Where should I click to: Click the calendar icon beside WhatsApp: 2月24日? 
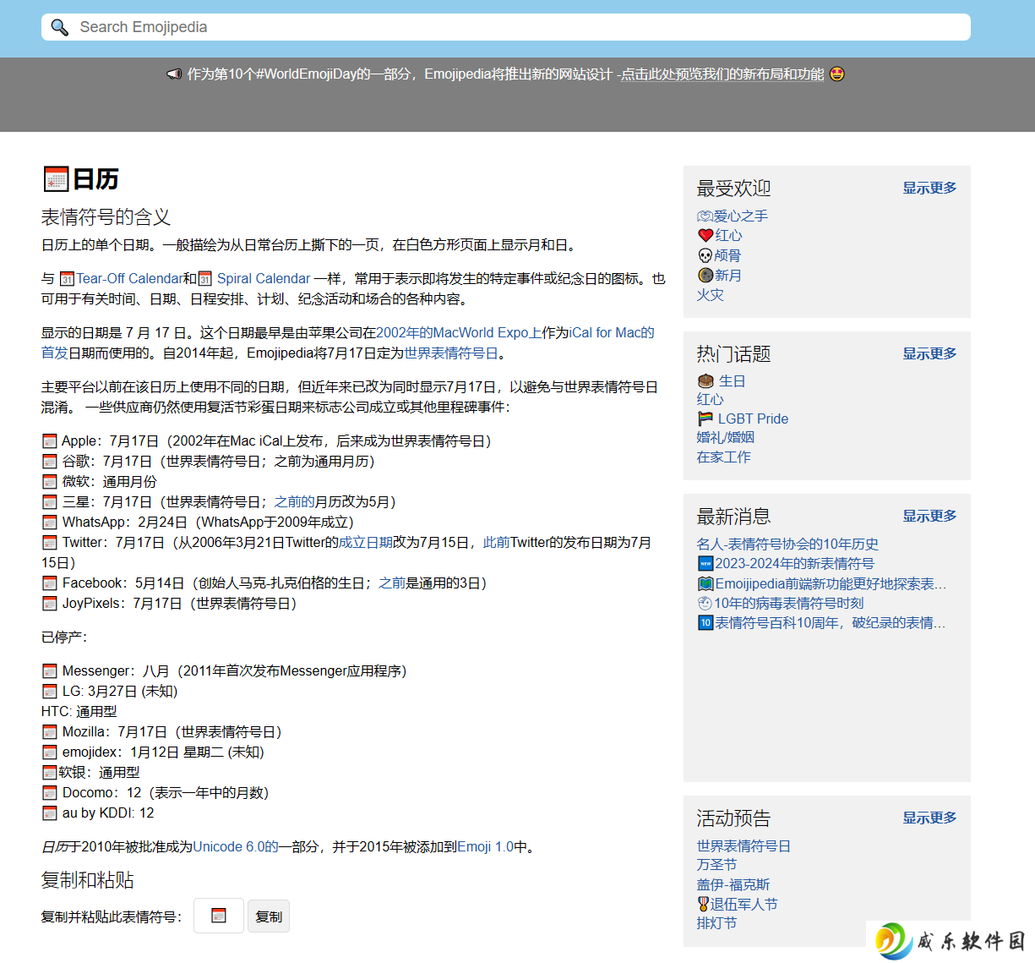50,523
